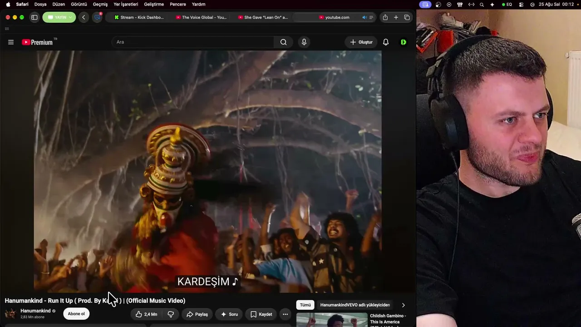Open the Hanumankind channel avatar

[x=10, y=314]
